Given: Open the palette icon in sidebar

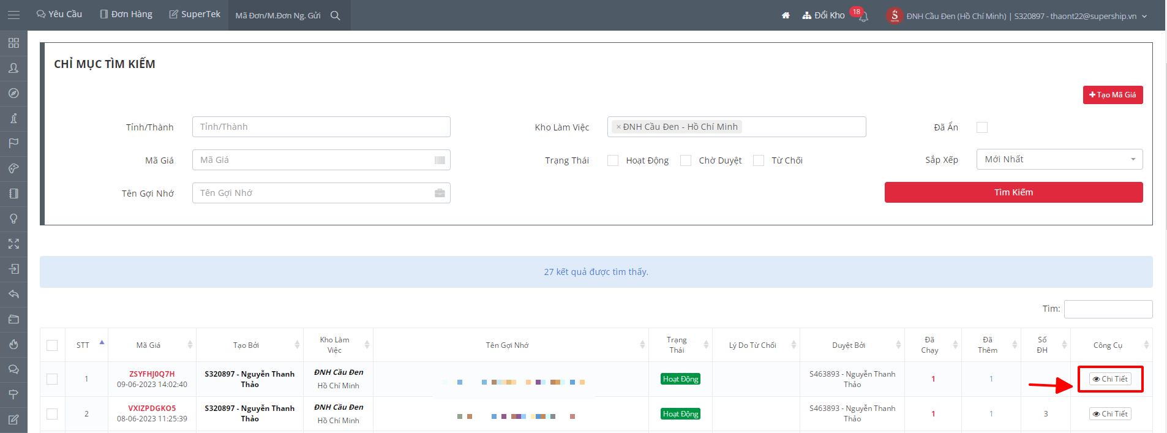Looking at the screenshot, I should pyautogui.click(x=13, y=168).
